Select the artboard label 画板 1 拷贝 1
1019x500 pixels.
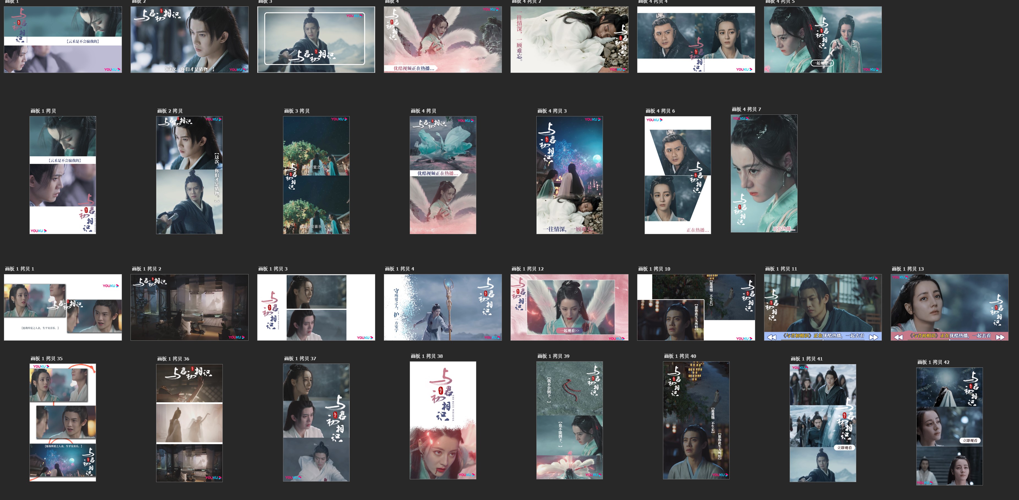coord(19,269)
